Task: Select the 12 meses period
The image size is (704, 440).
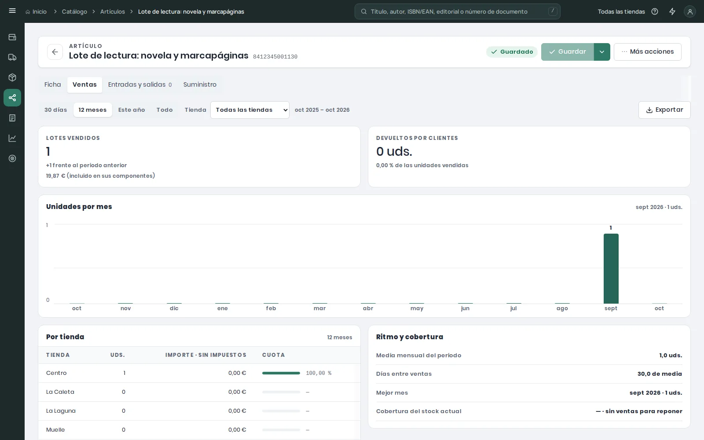Action: 92,110
